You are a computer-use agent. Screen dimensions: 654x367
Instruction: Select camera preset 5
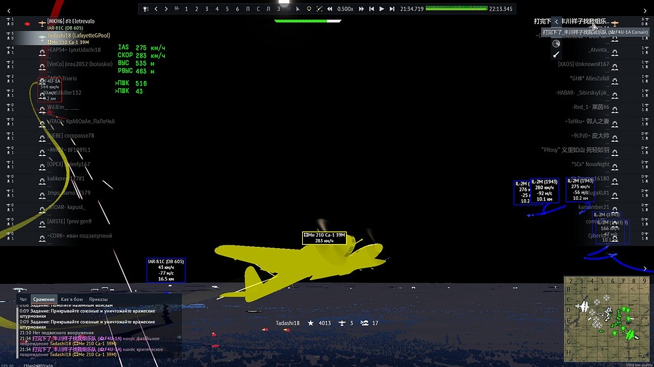coord(228,8)
